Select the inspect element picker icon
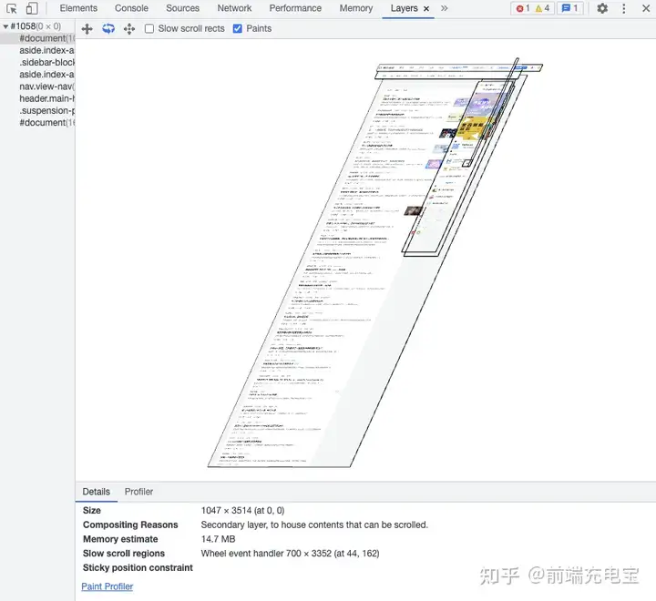The width and height of the screenshot is (656, 601). [11, 8]
